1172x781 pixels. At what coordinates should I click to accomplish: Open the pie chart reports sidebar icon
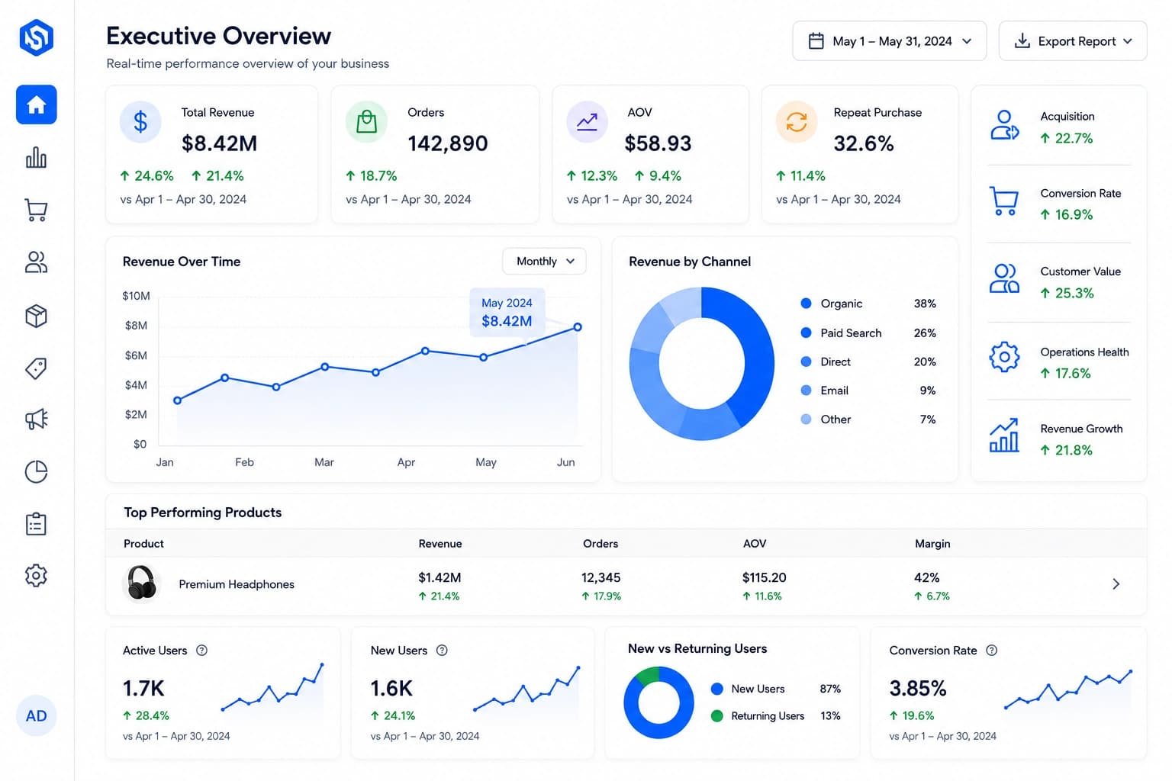(x=36, y=472)
